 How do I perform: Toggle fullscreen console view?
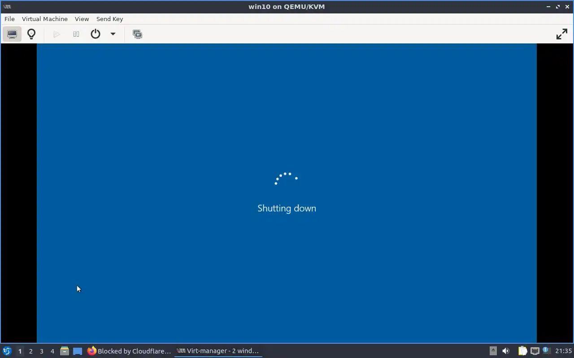(x=562, y=34)
